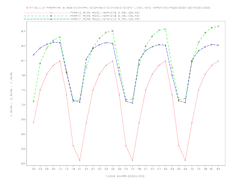The image size is (238, 184).
Task: Click y-axis tick label 75
Action: tap(23, 90)
